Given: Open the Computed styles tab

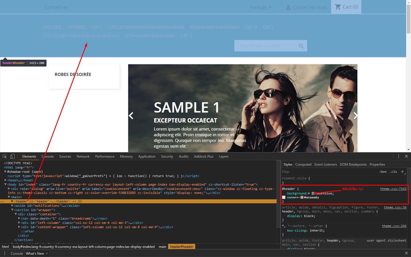Looking at the screenshot, I should tap(303, 164).
